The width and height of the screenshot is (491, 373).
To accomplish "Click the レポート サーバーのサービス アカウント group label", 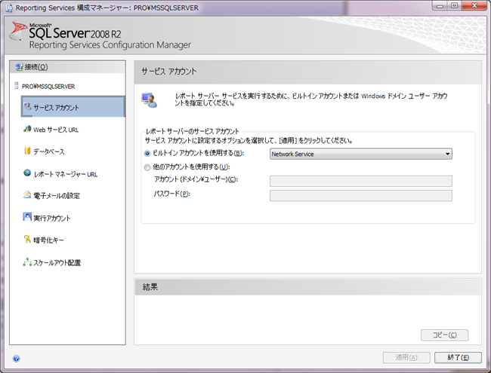I will (193, 131).
